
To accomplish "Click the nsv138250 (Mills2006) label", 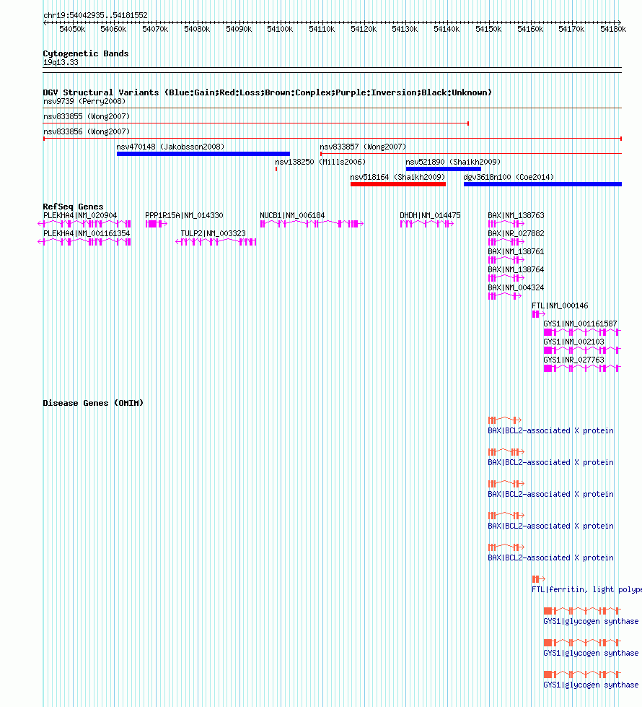I will click(320, 162).
